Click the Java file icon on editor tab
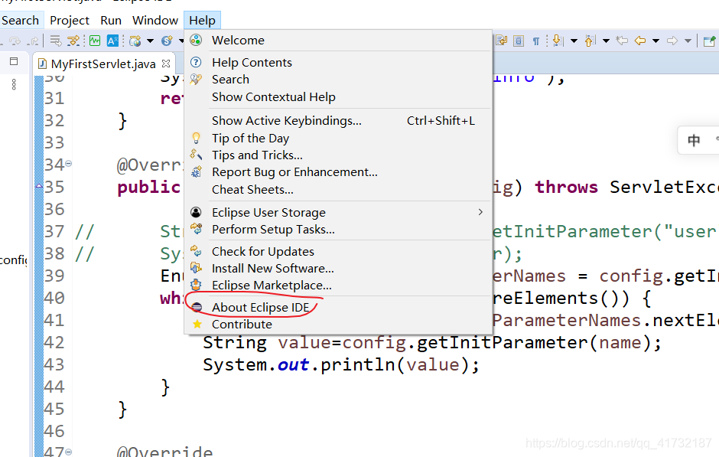Image resolution: width=719 pixels, height=457 pixels. pyautogui.click(x=42, y=64)
